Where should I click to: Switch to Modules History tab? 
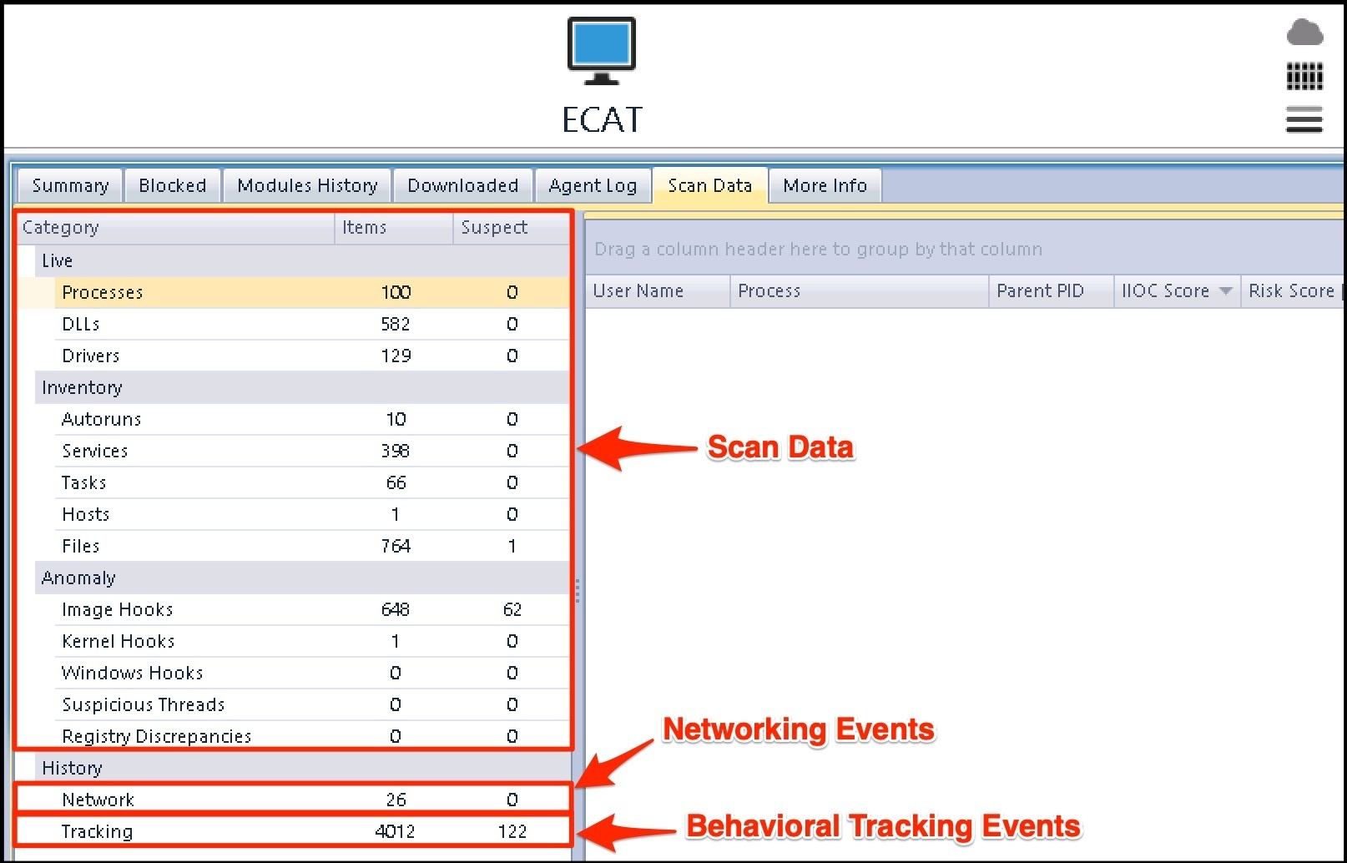(307, 185)
